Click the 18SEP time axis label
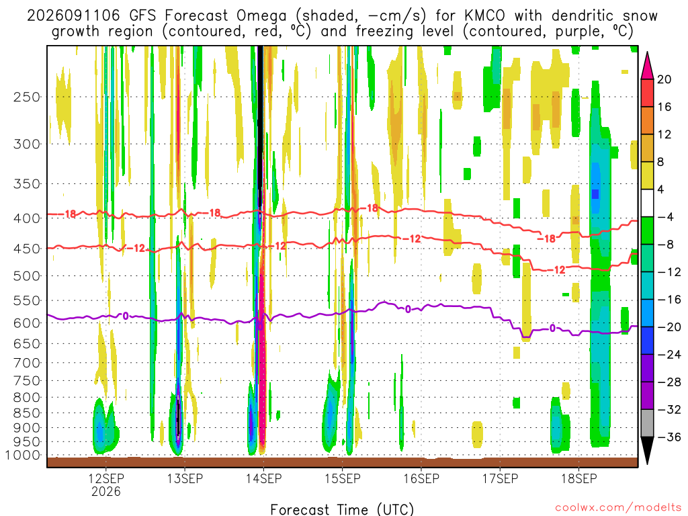Image resolution: width=688 pixels, height=516 pixels. tap(579, 478)
